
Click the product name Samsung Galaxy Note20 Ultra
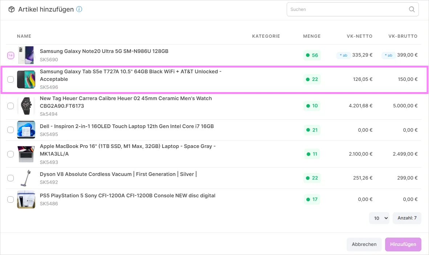(x=104, y=51)
